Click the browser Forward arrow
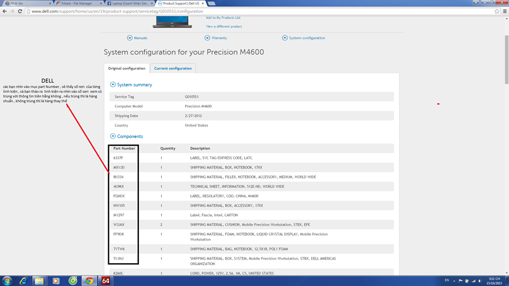Viewport: 509px width, 286px height. click(x=12, y=11)
